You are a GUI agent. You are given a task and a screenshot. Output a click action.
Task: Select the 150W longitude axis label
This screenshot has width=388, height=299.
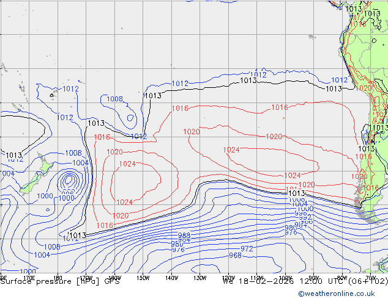coord(143,278)
